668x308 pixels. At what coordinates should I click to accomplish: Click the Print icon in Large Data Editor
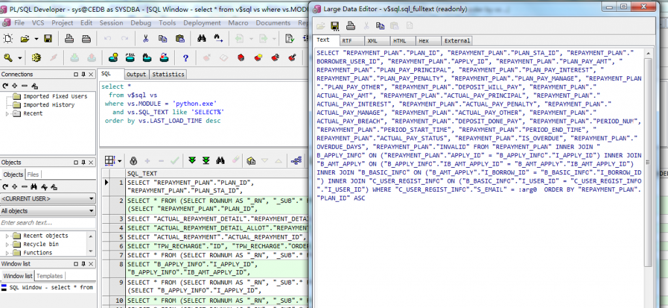click(x=350, y=26)
